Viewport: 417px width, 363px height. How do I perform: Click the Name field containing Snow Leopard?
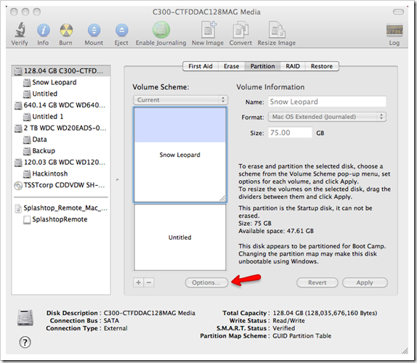coord(327,102)
